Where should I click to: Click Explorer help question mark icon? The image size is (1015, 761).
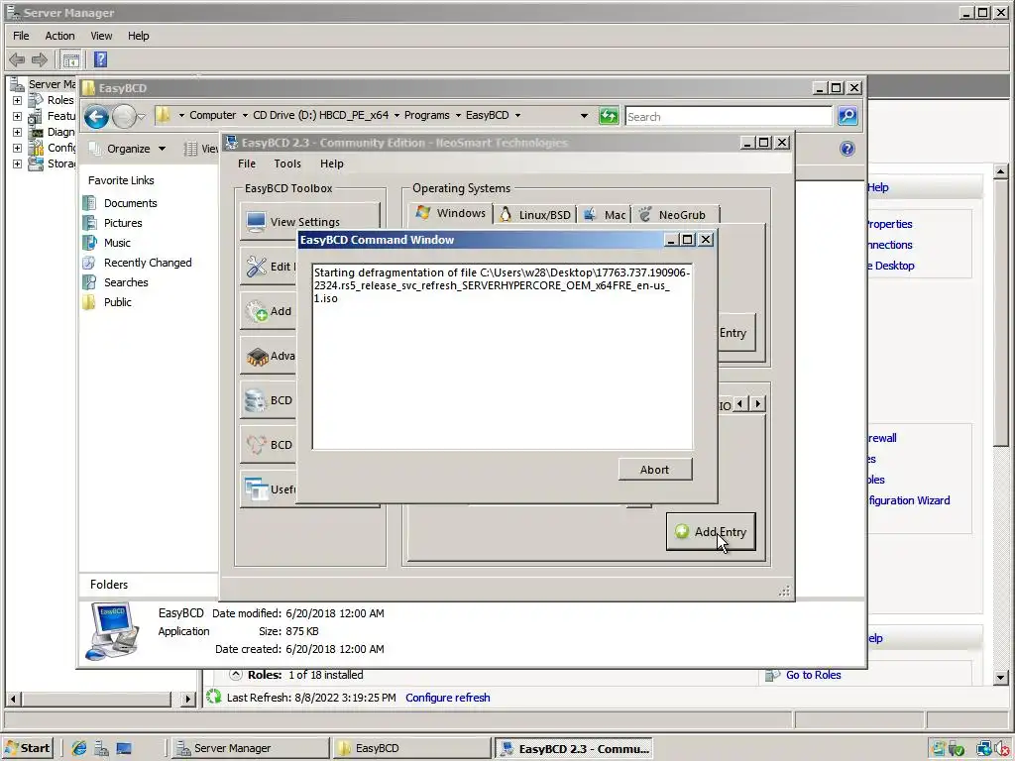pos(846,149)
